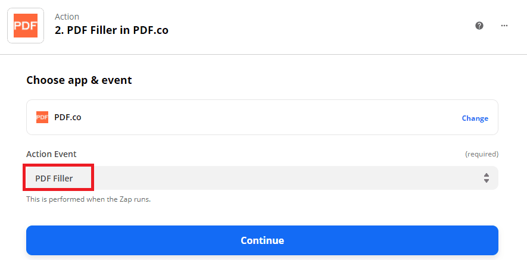Image resolution: width=527 pixels, height=260 pixels.
Task: Click the step title '2. PDF Filler in PDF.co'
Action: 111,30
